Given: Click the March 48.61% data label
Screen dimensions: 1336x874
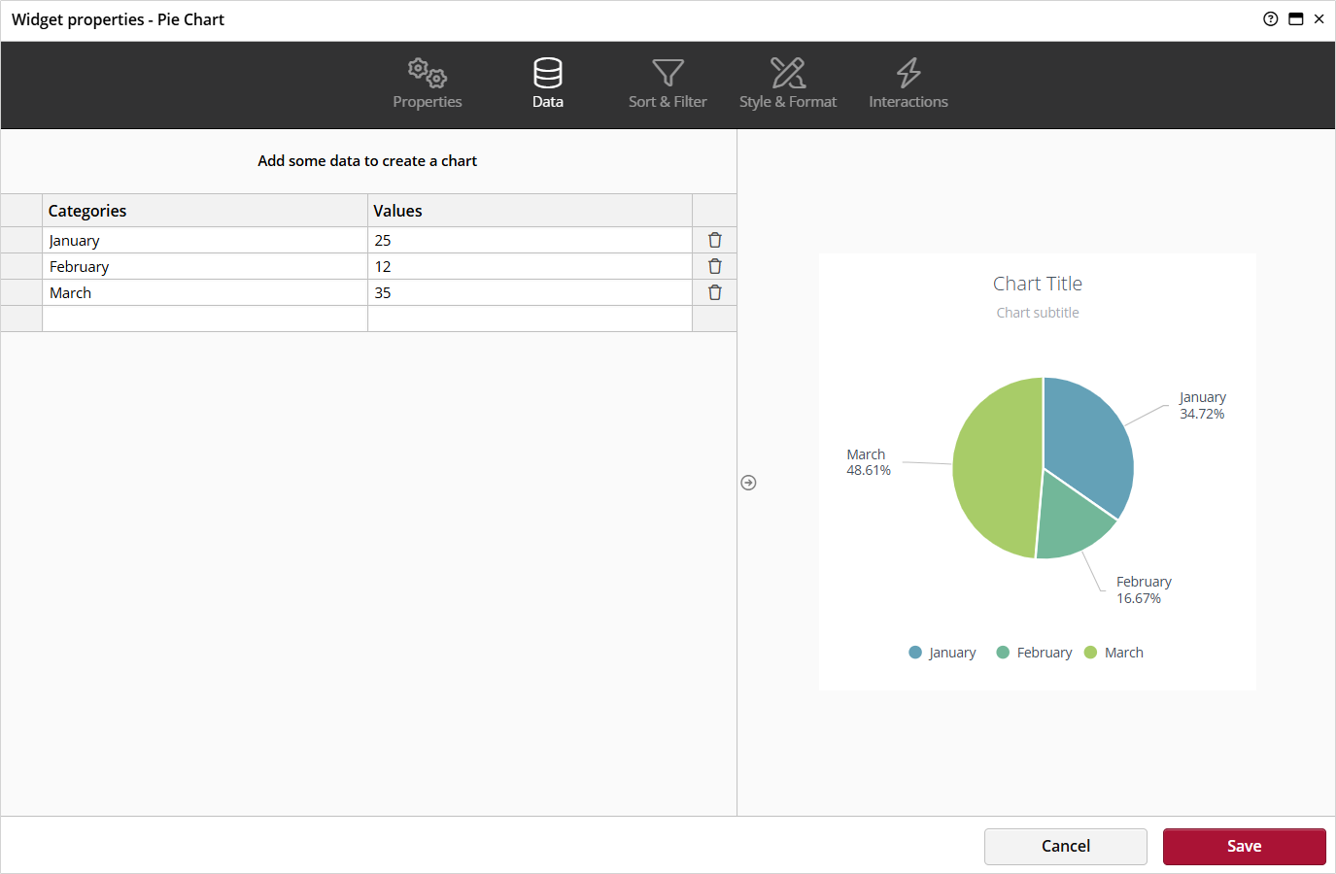Looking at the screenshot, I should point(869,462).
